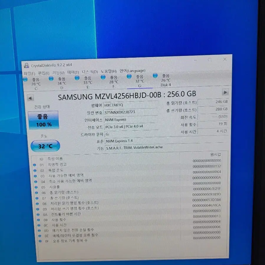Screen dimensions: 265x265
Task: Open the 파일(F) menu
Action: pos(29,74)
